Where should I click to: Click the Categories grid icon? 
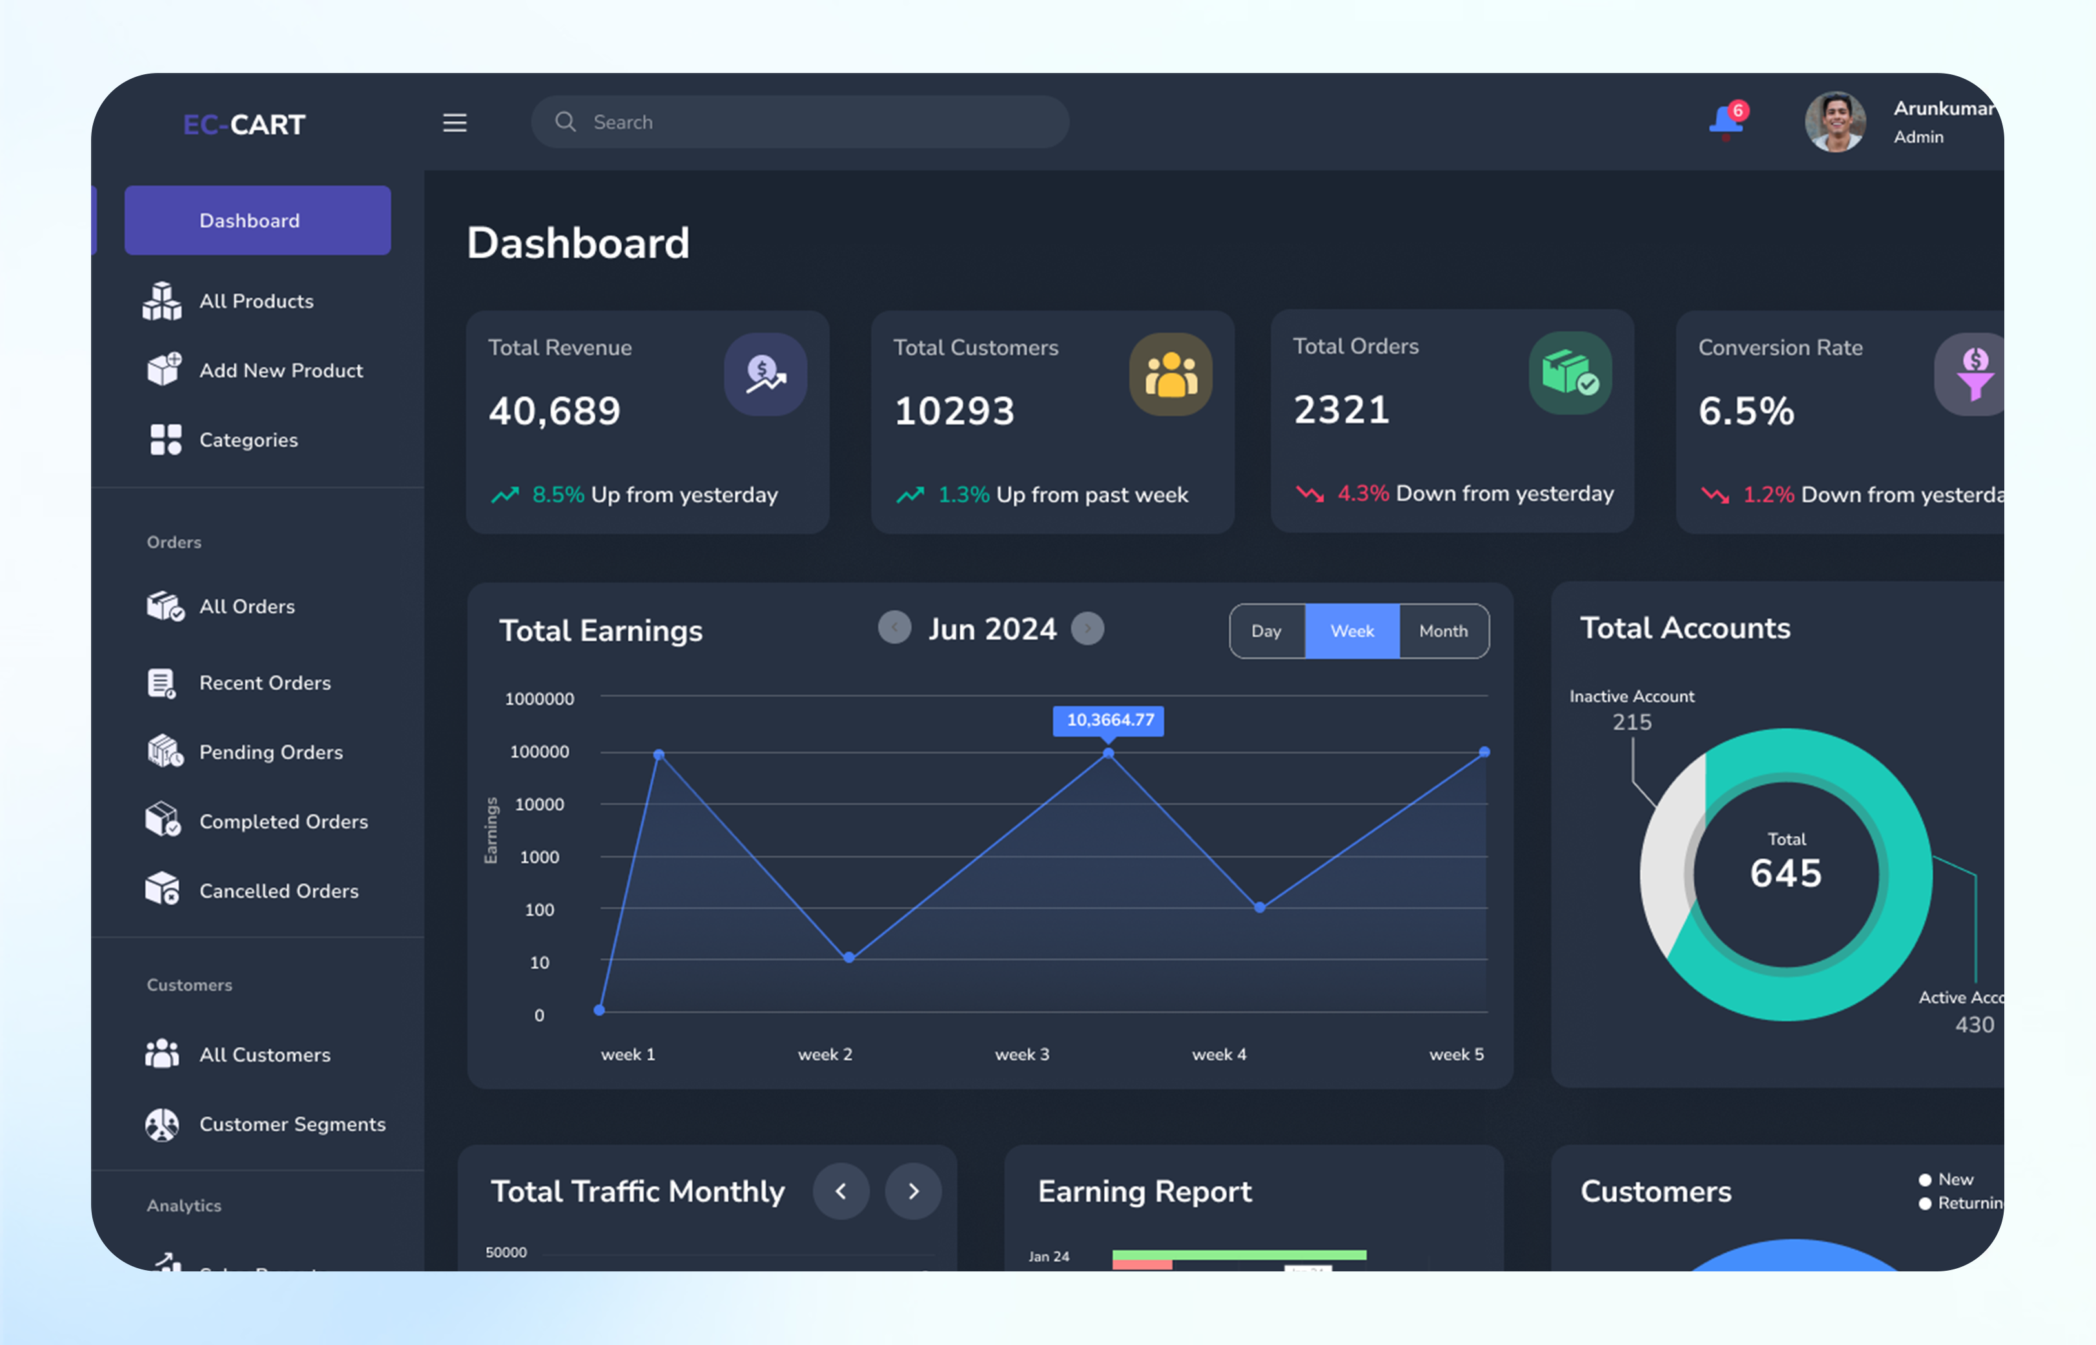165,439
